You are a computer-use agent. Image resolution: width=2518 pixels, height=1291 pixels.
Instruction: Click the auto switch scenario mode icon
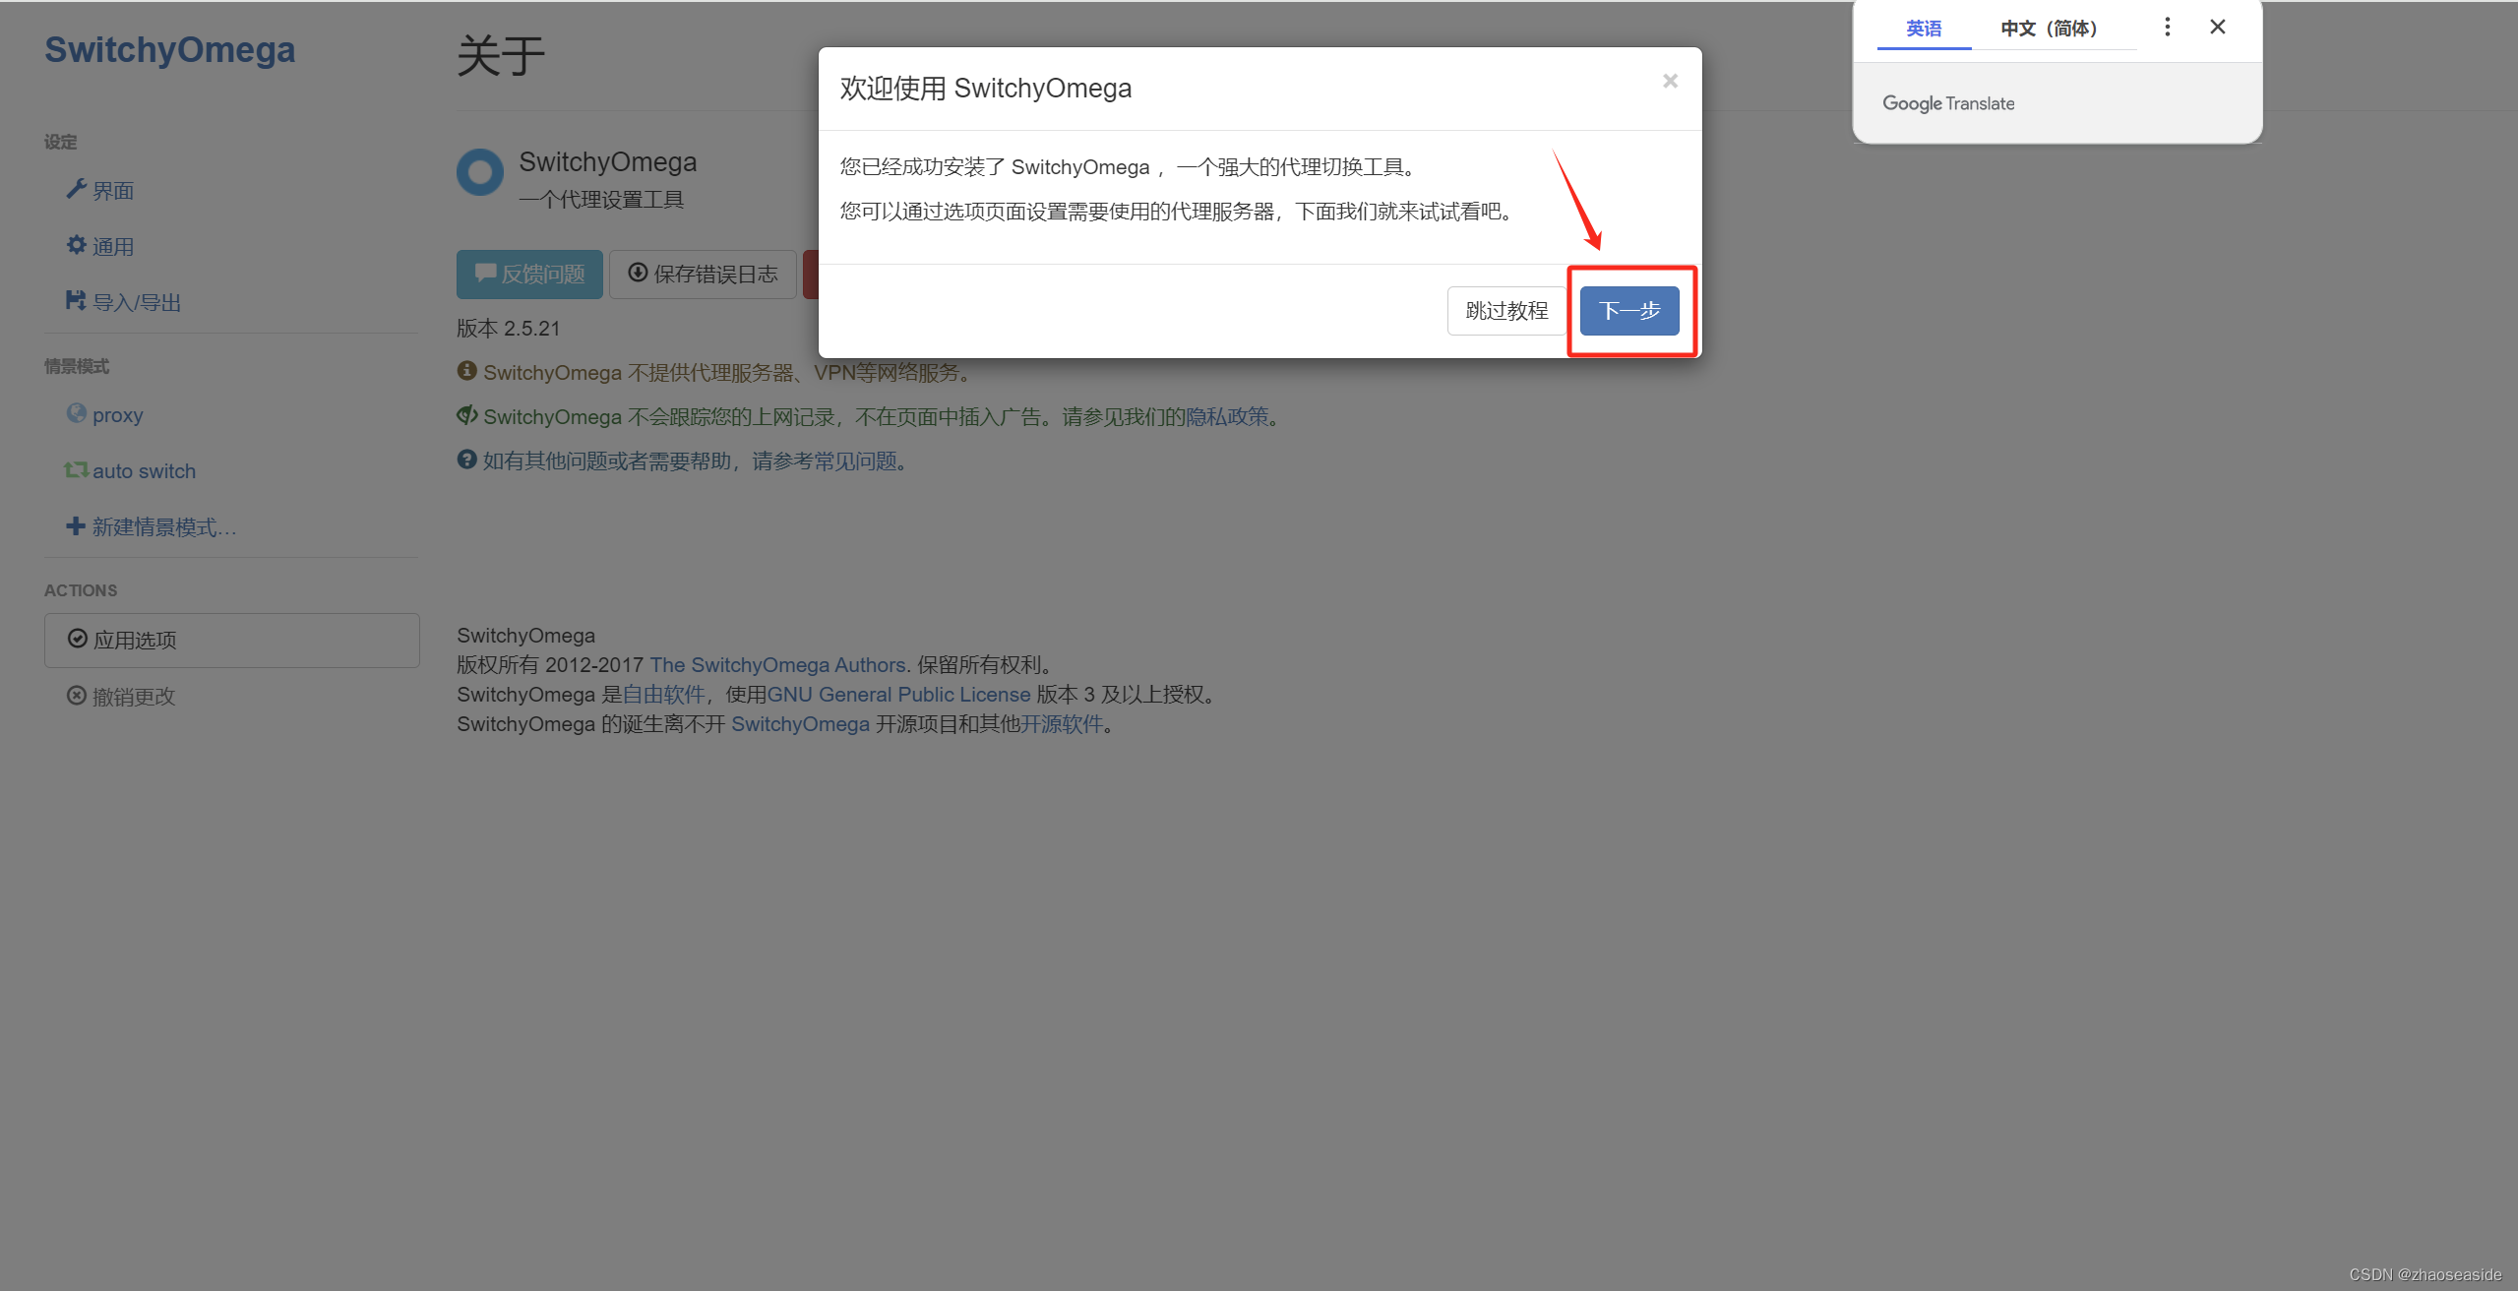coord(74,469)
